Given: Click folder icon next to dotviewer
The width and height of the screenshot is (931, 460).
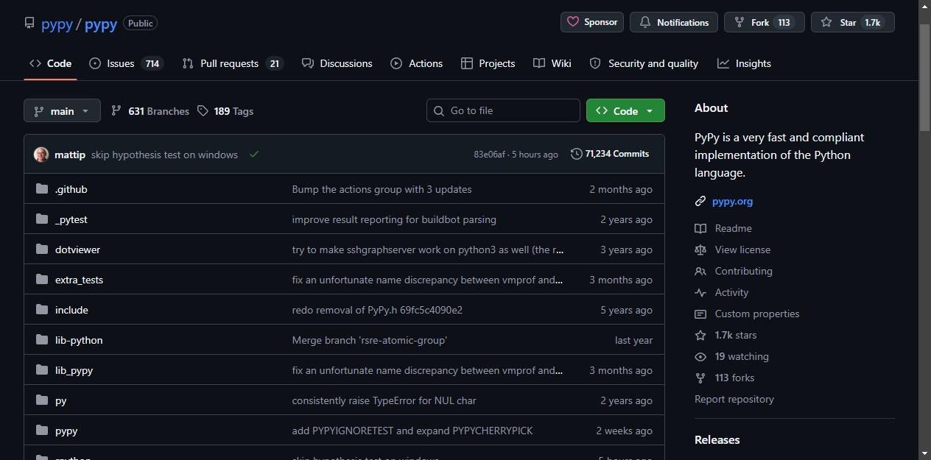Looking at the screenshot, I should click(x=42, y=250).
